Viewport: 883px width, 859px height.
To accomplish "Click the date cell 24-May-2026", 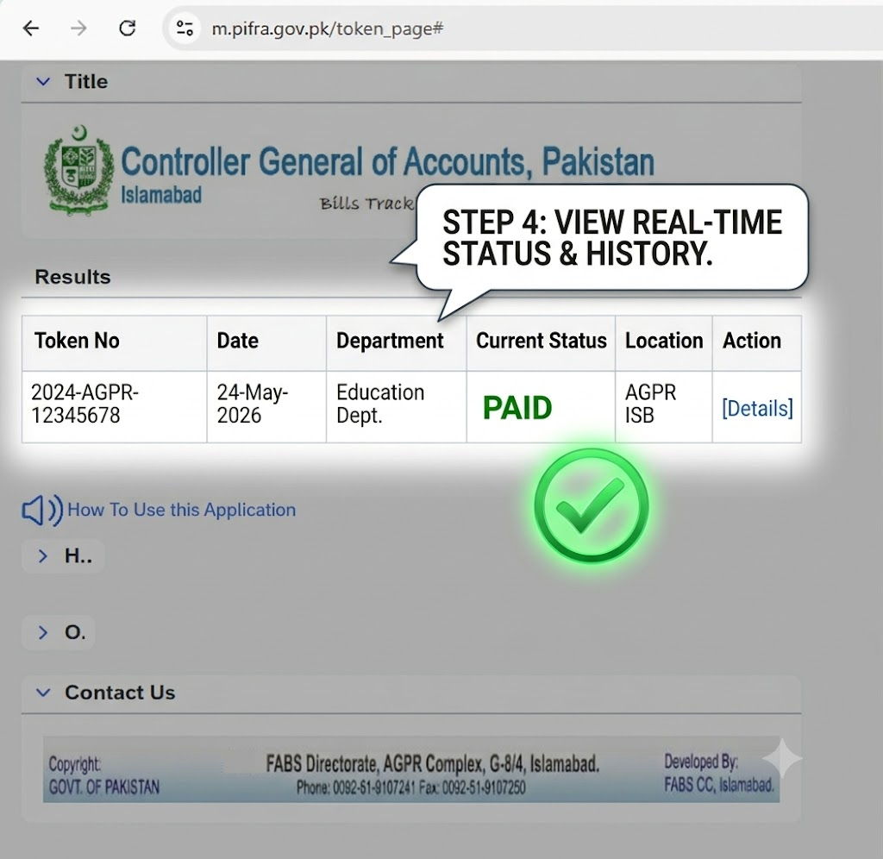I will pos(253,404).
